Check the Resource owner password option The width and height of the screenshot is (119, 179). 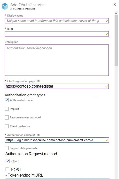tap(7, 117)
